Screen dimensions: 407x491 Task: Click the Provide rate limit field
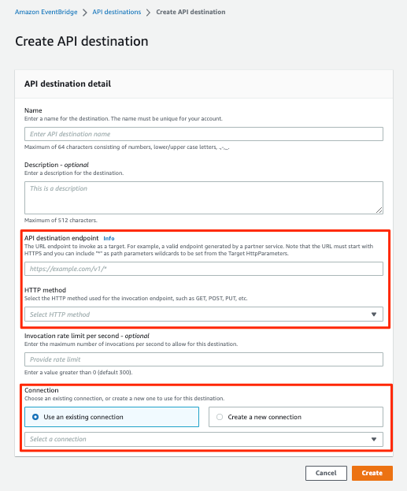point(204,359)
